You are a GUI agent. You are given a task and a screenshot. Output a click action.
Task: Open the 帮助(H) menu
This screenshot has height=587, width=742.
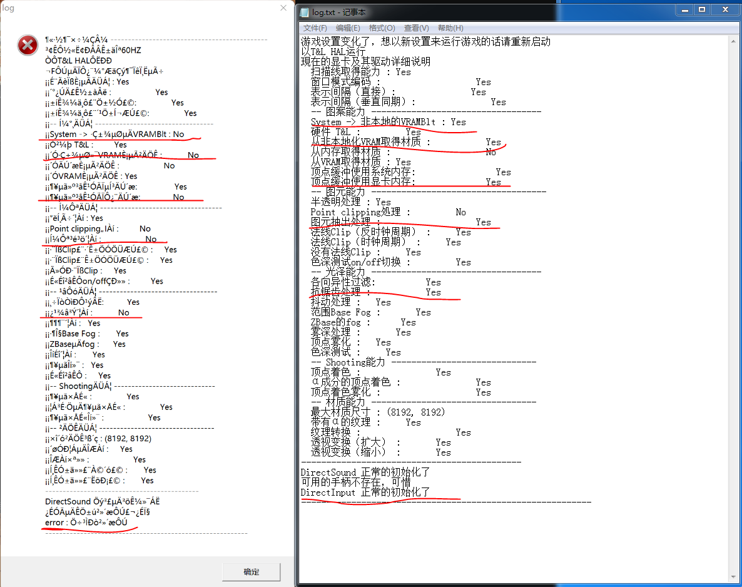coord(450,28)
